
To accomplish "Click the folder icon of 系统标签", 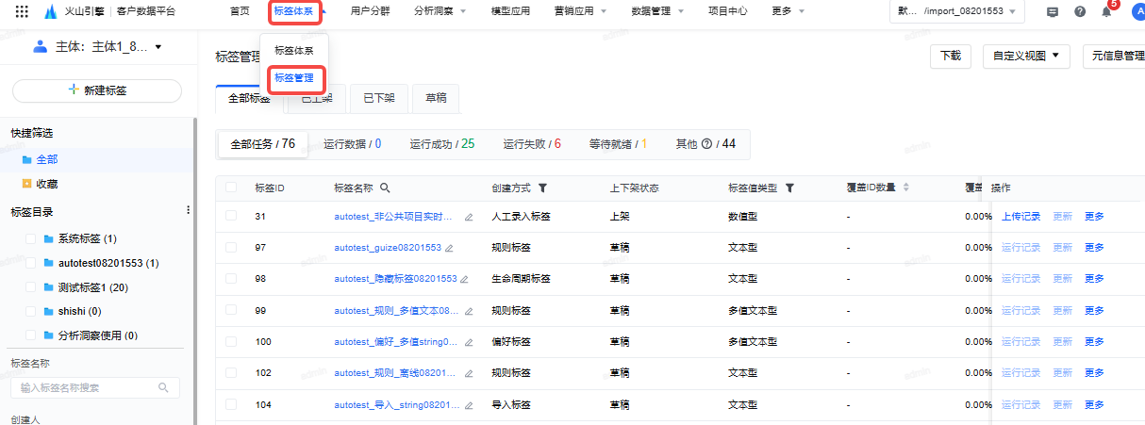I will 49,238.
